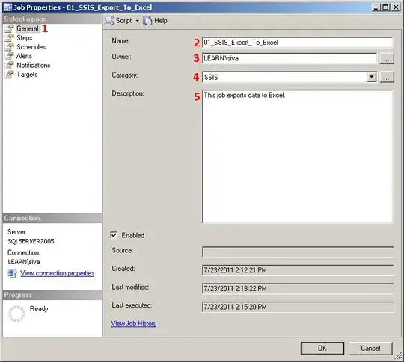Click inside the Description text area

click(x=297, y=156)
